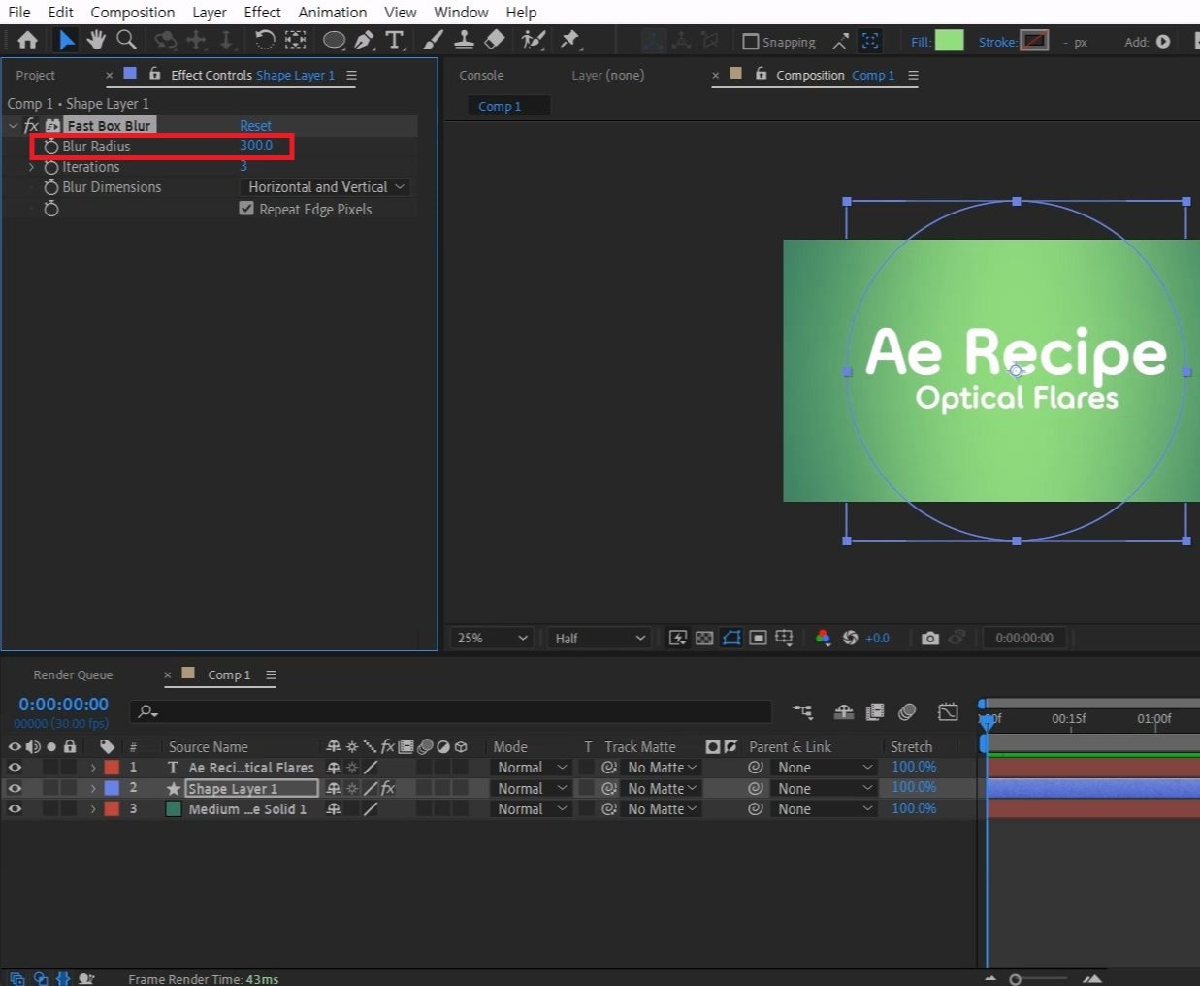Open green Fill color swatch
This screenshot has height=986, width=1200.
pos(949,41)
